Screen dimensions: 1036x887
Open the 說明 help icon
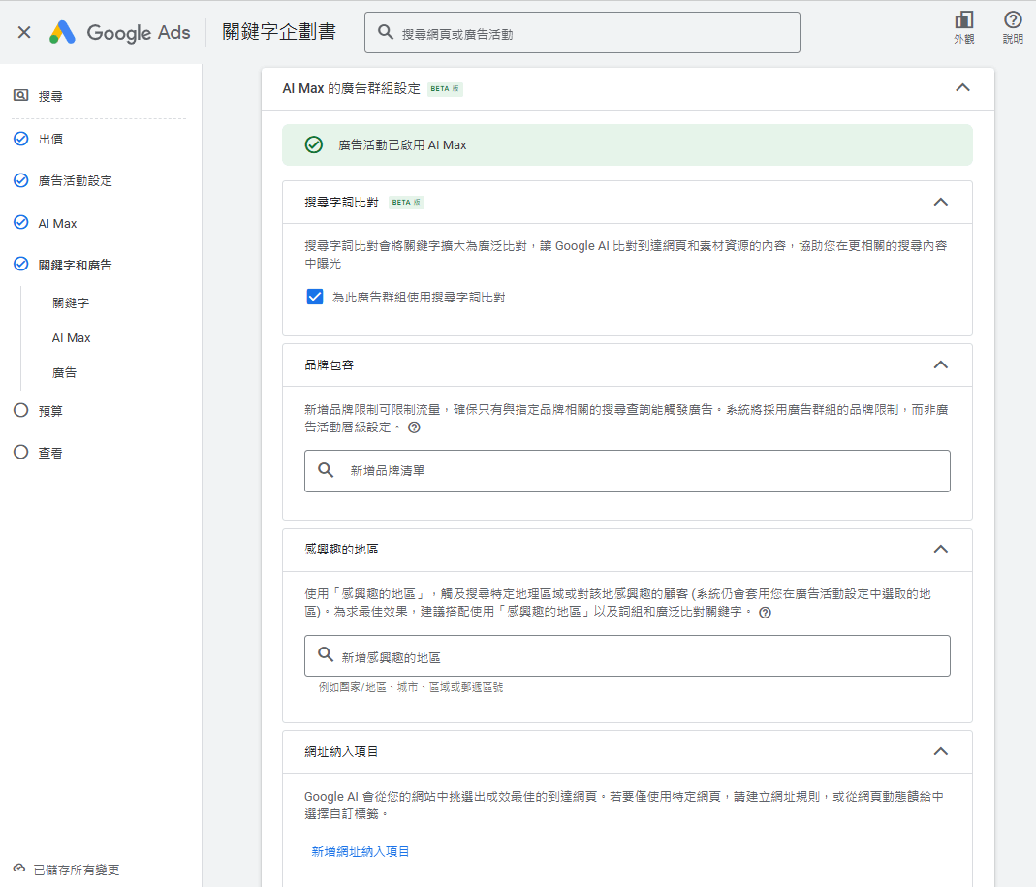pos(1012,28)
